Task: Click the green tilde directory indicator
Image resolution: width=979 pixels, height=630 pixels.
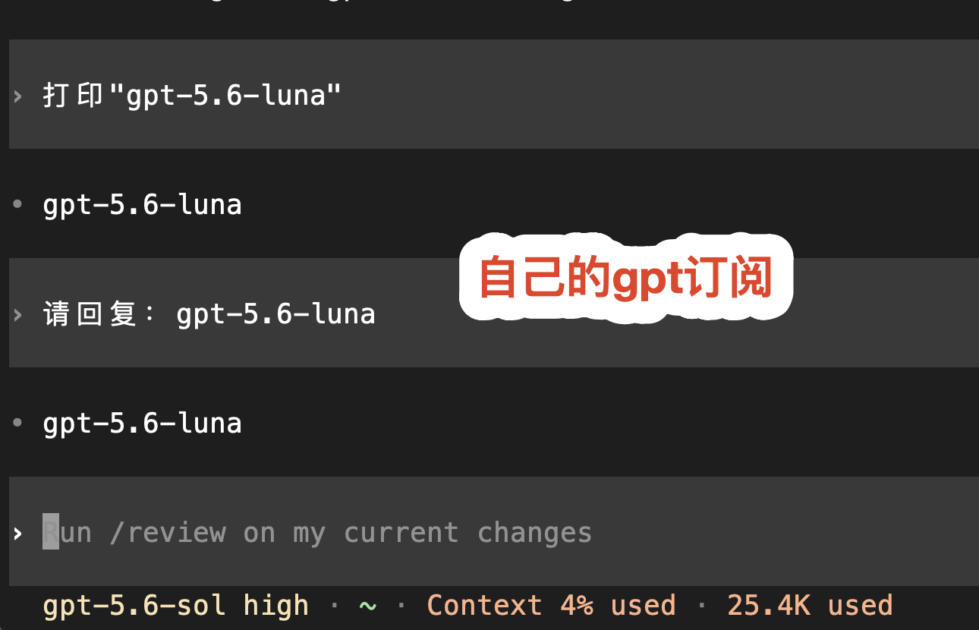Action: pyautogui.click(x=367, y=605)
